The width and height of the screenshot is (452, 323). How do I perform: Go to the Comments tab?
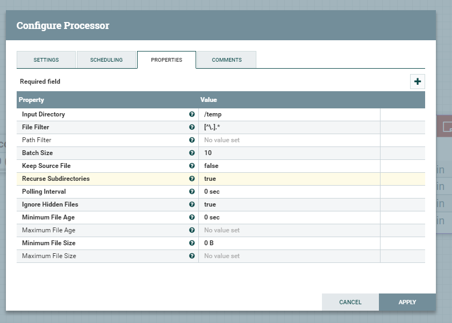(x=227, y=60)
